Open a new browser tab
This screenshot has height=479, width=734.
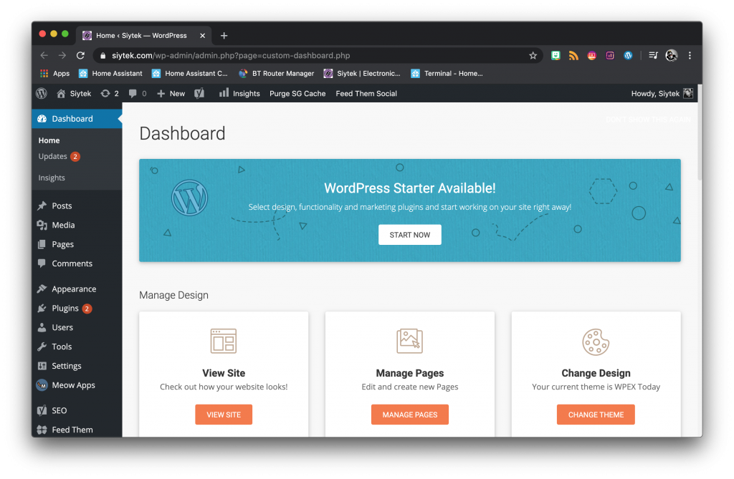[224, 36]
